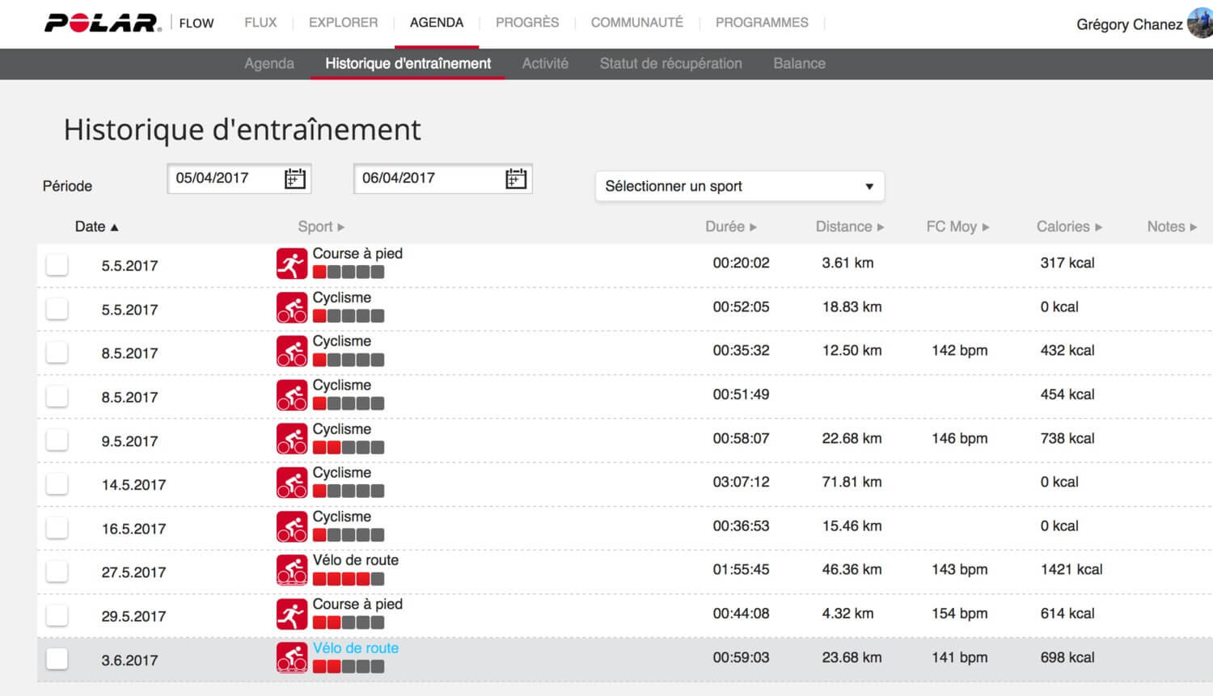Sort by FC Moy column
Screen dimensions: 1213x696
pyautogui.click(x=957, y=226)
